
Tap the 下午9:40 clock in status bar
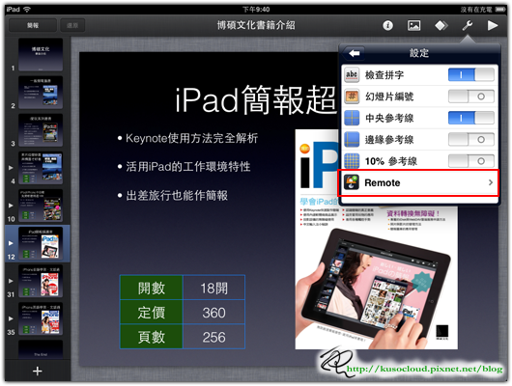(x=256, y=10)
